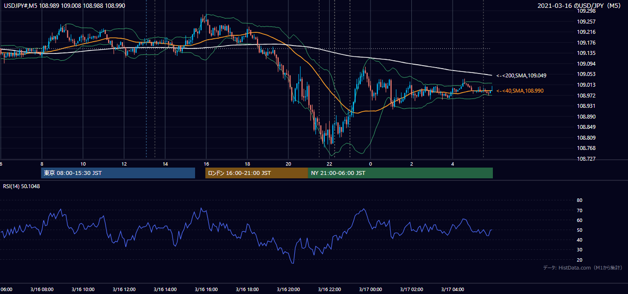Click hour label 22 under price chart
Viewport: 628px width, 294px height.
330,164
